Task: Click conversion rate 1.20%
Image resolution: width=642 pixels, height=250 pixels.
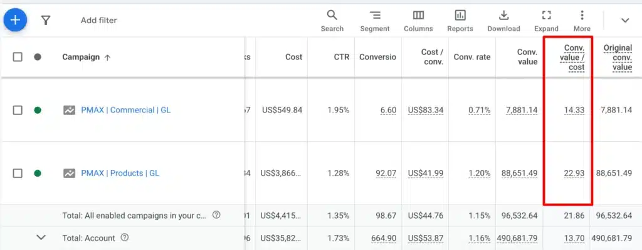Action: click(480, 173)
